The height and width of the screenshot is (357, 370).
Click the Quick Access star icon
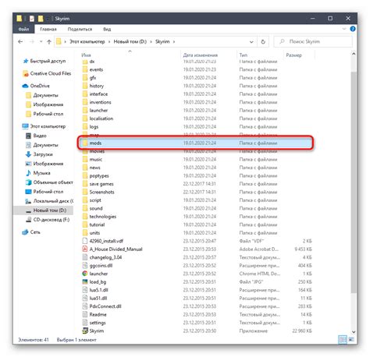click(25, 61)
